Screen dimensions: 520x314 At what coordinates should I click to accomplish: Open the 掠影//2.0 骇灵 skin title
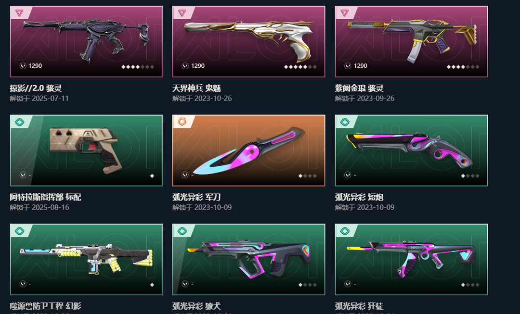pos(36,88)
